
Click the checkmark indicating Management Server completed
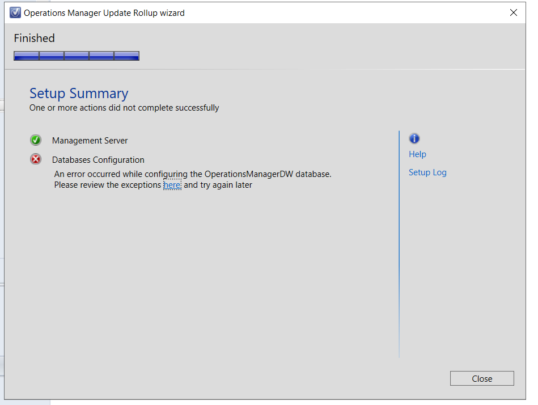[x=36, y=140]
